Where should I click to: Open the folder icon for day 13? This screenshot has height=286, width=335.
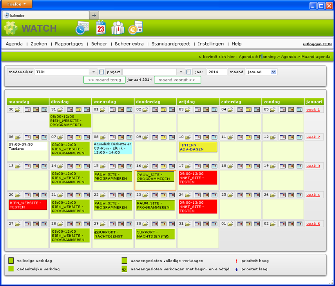click(x=18, y=166)
